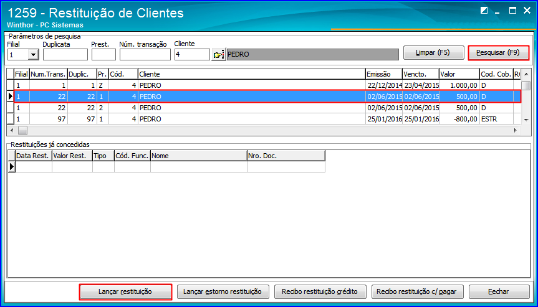
Task: Click the Data Rest. column header
Action: (x=34, y=156)
